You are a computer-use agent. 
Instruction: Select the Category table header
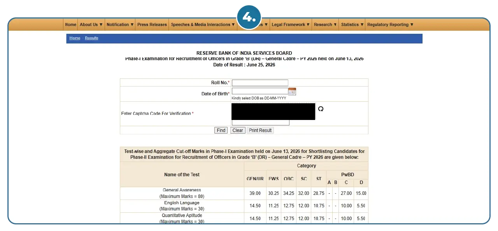[x=306, y=166]
